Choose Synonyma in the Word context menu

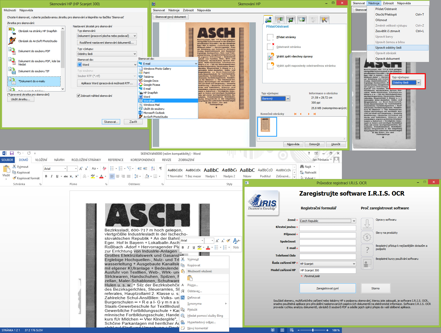[x=204, y=304]
